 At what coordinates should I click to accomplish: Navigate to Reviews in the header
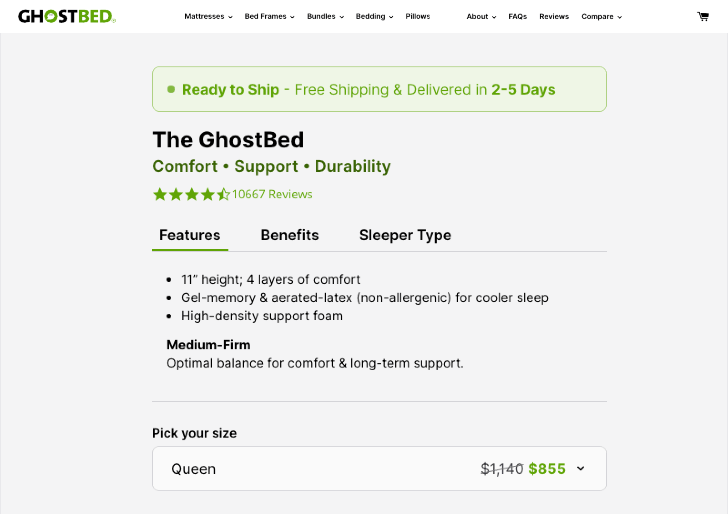point(554,17)
